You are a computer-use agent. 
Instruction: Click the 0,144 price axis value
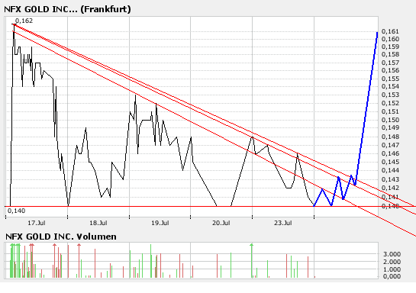[x=390, y=170]
